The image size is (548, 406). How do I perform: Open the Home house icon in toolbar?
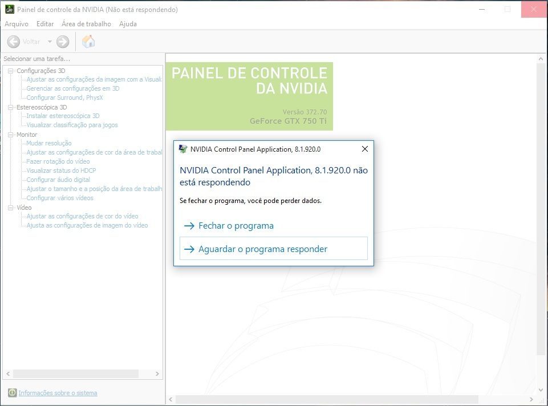coord(88,41)
